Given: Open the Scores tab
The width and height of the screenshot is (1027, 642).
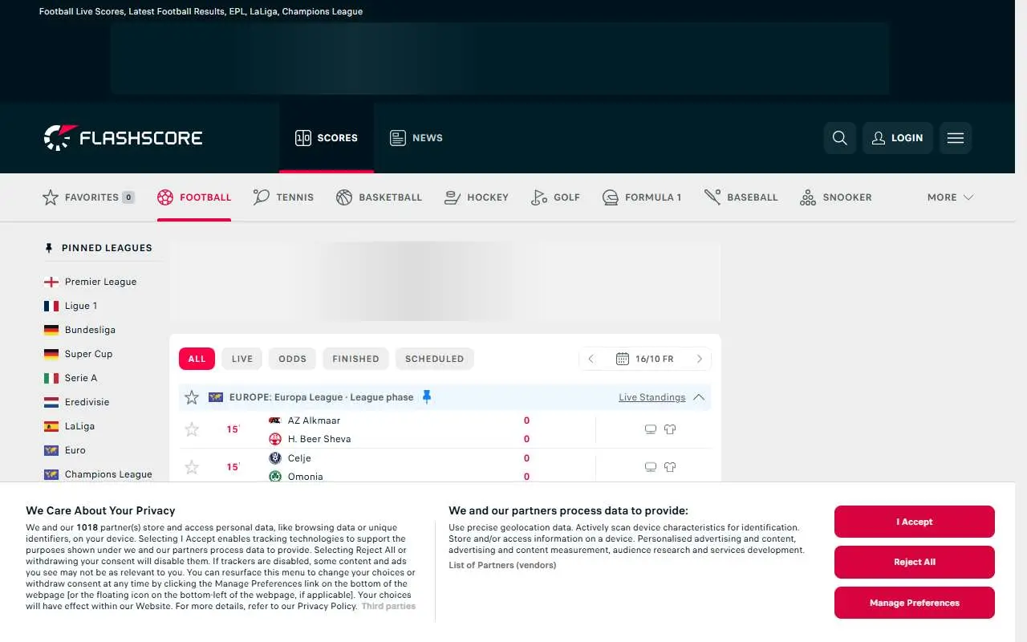Looking at the screenshot, I should pyautogui.click(x=327, y=138).
